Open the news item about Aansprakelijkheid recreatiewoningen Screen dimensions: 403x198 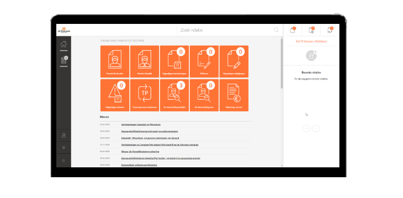tap(150, 131)
